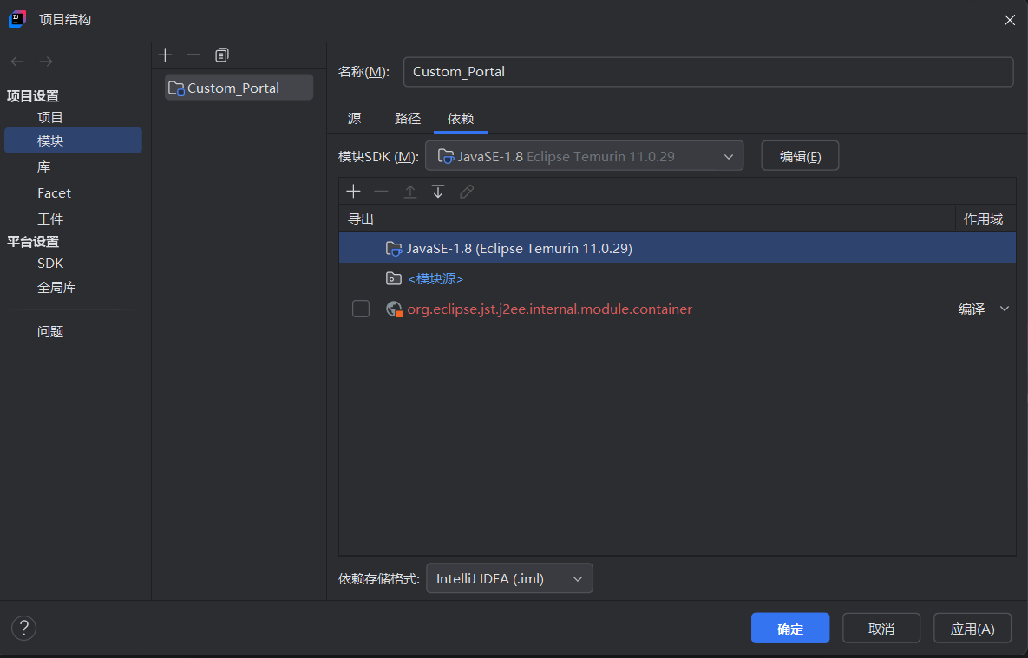Click the remove module minus icon

point(193,55)
